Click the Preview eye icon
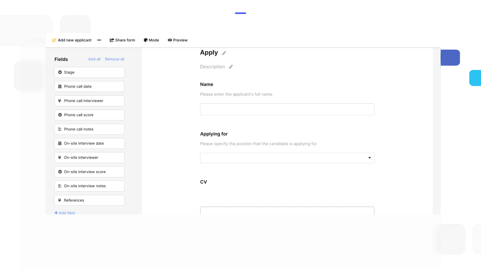Screen dimensions: 481x270 click(170, 40)
